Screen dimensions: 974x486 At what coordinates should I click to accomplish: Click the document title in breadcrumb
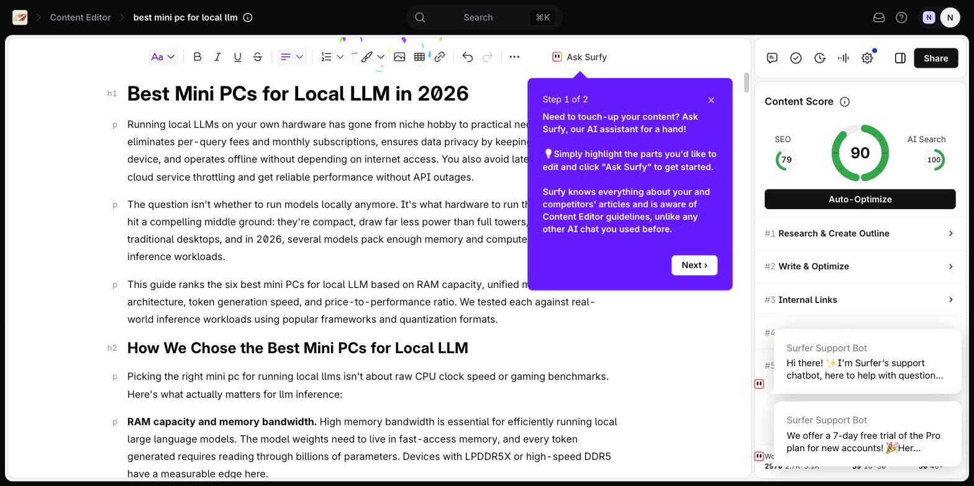(185, 17)
